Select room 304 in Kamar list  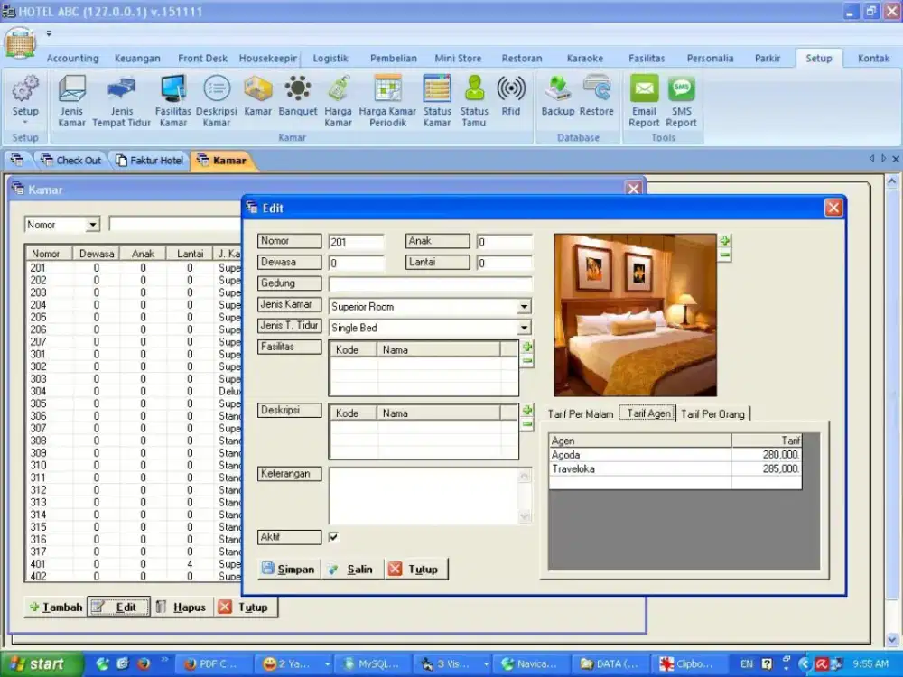pos(133,392)
